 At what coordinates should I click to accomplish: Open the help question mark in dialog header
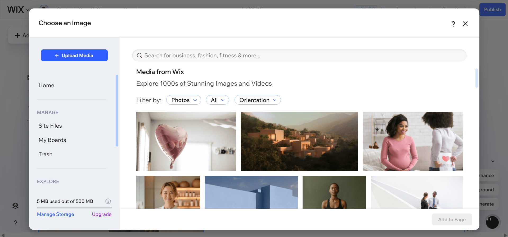pyautogui.click(x=453, y=24)
